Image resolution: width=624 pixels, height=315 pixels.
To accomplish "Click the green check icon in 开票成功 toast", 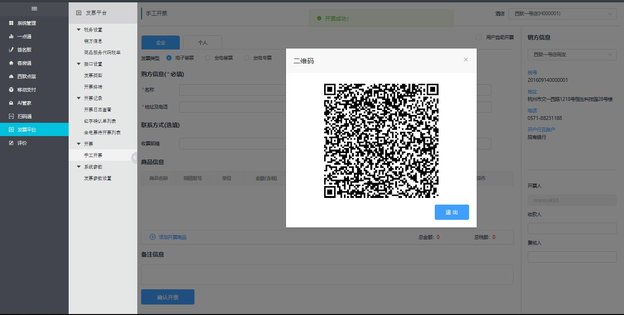I will pos(319,19).
